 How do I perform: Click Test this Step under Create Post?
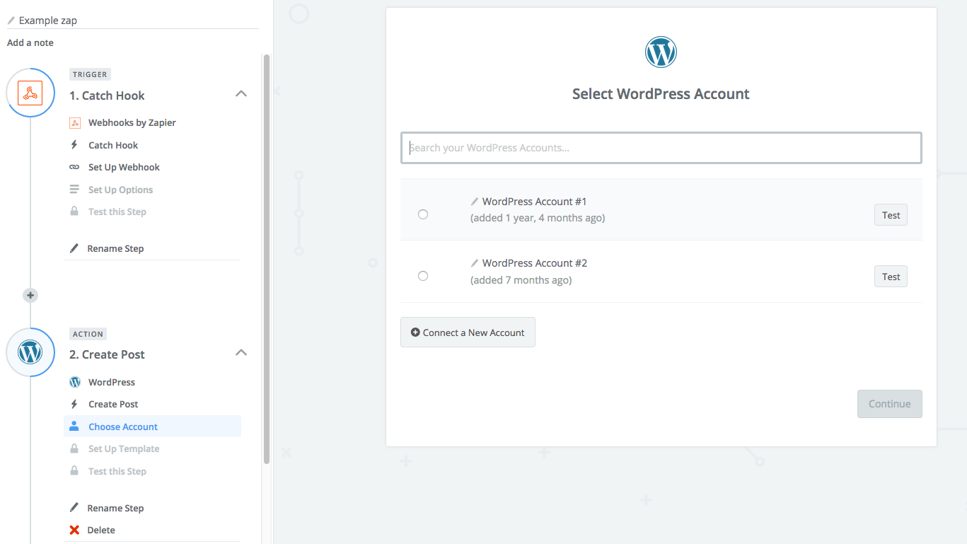click(117, 471)
